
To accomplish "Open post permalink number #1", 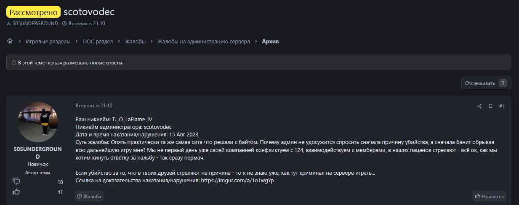I will coord(502,106).
